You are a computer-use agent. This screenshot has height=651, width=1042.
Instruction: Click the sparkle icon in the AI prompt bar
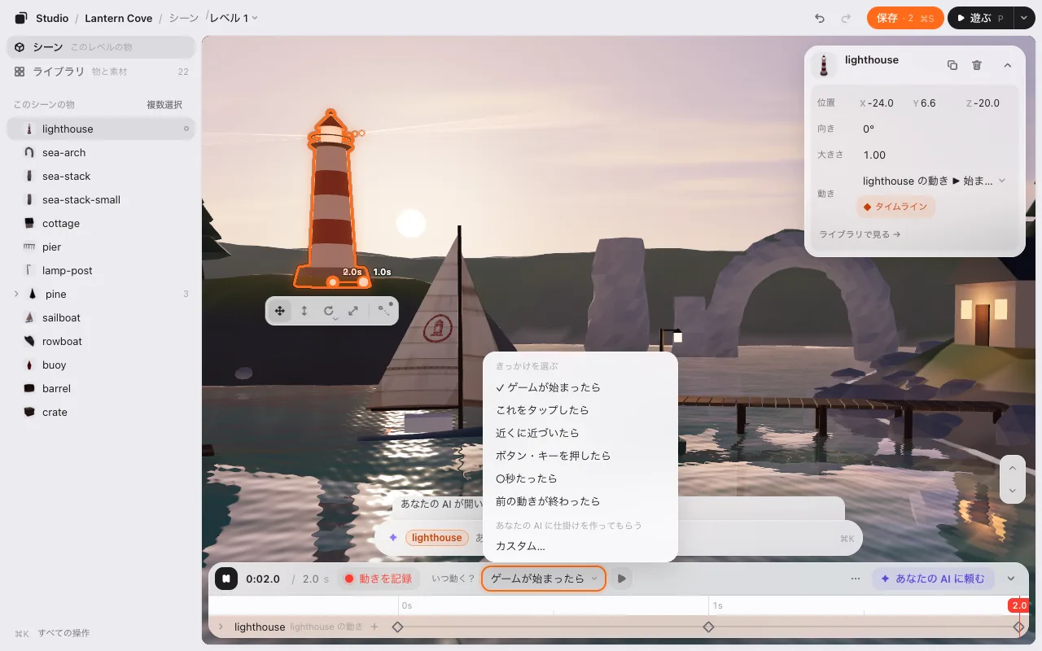pyautogui.click(x=393, y=538)
